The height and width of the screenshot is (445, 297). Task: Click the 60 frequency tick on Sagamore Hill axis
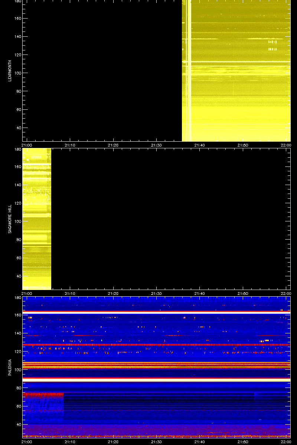pos(18,258)
